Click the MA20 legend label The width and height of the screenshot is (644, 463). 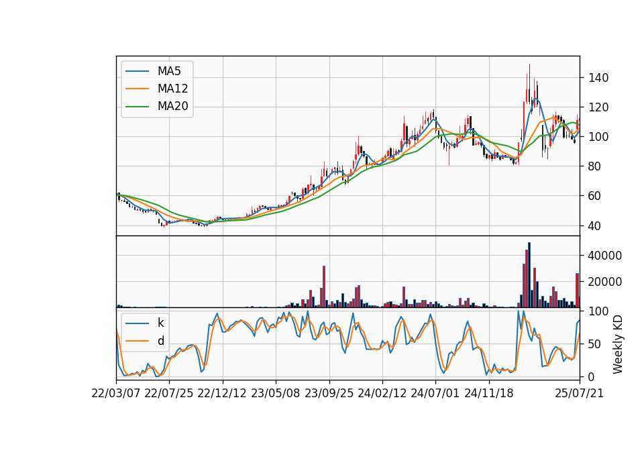point(172,107)
